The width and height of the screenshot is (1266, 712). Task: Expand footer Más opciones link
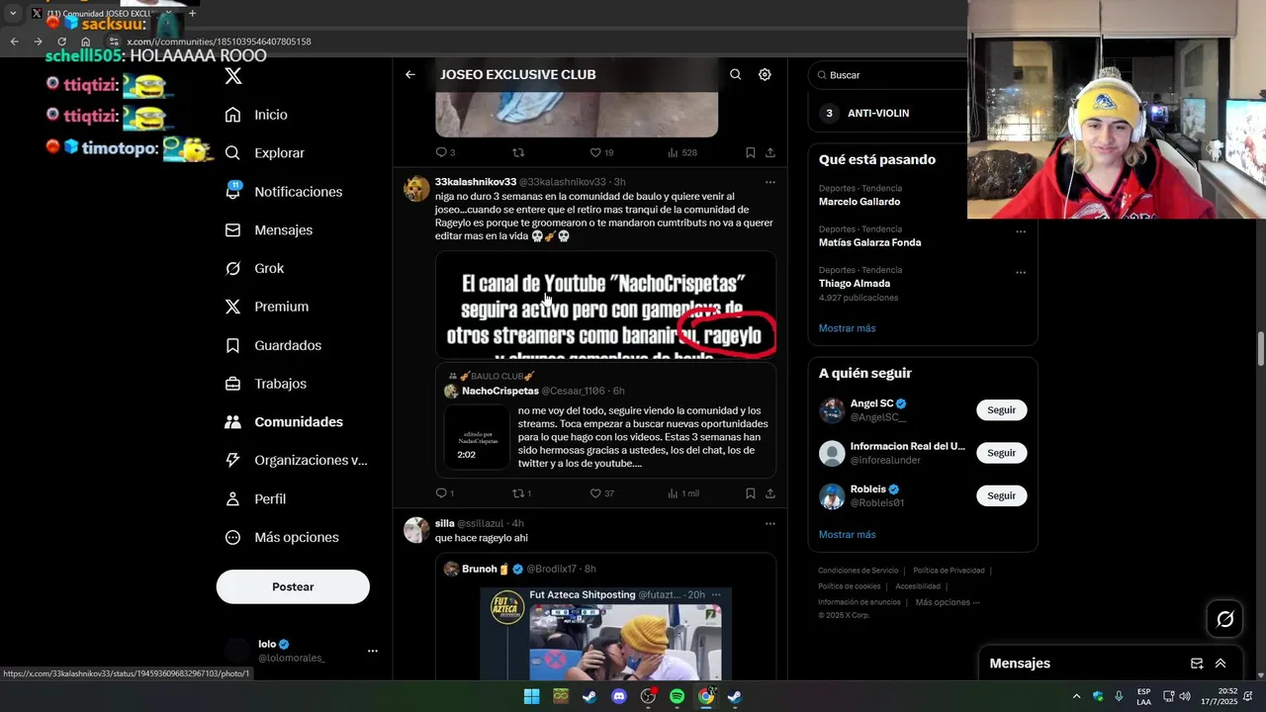tap(948, 602)
